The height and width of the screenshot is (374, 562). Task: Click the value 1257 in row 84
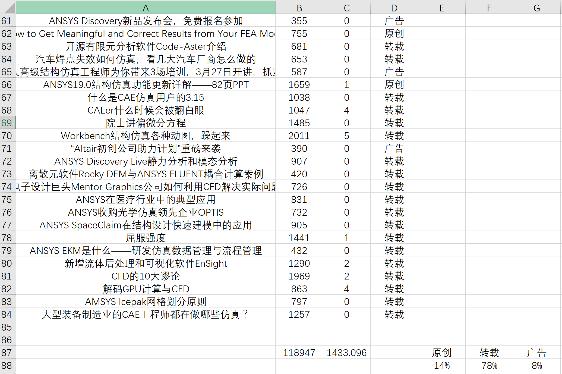[299, 315]
